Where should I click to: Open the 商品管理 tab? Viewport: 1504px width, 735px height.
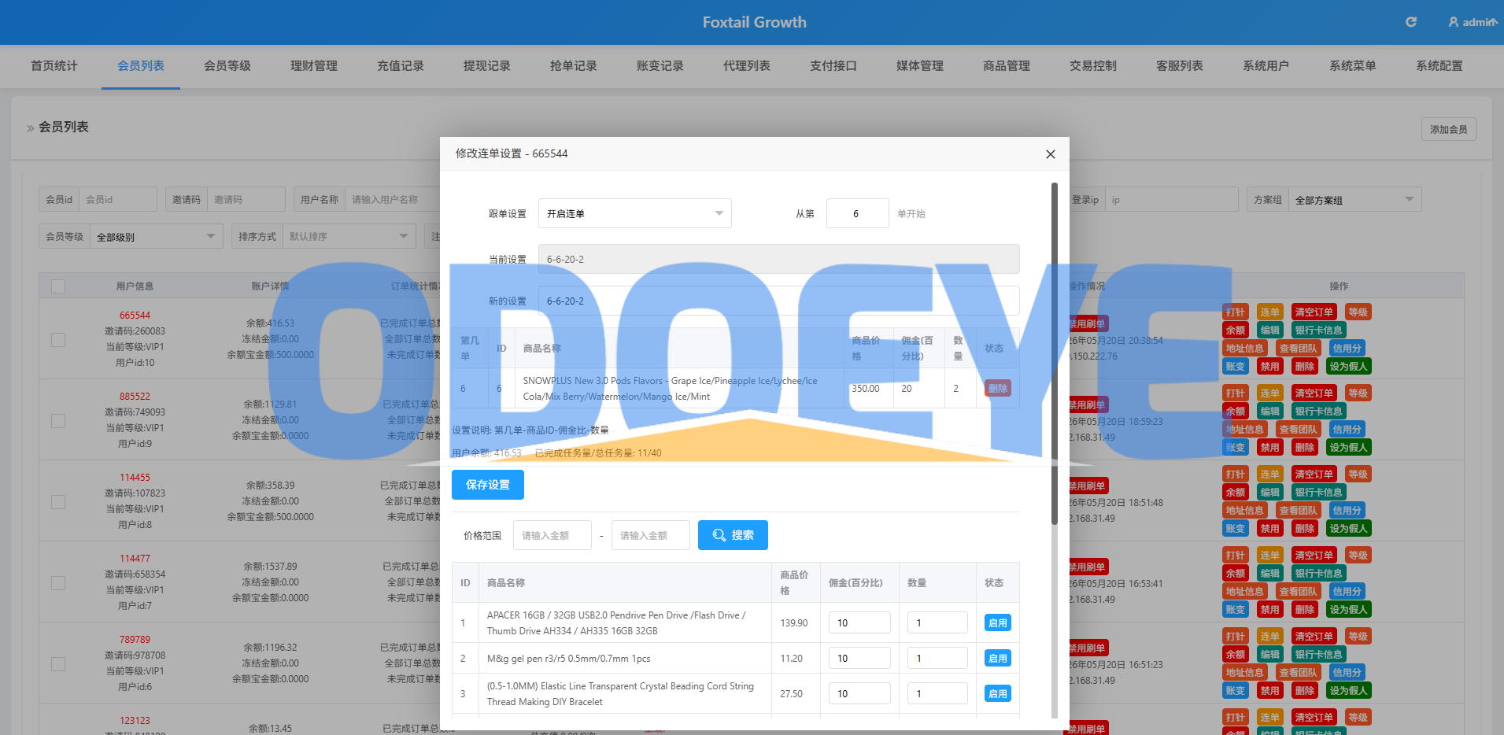click(1007, 66)
